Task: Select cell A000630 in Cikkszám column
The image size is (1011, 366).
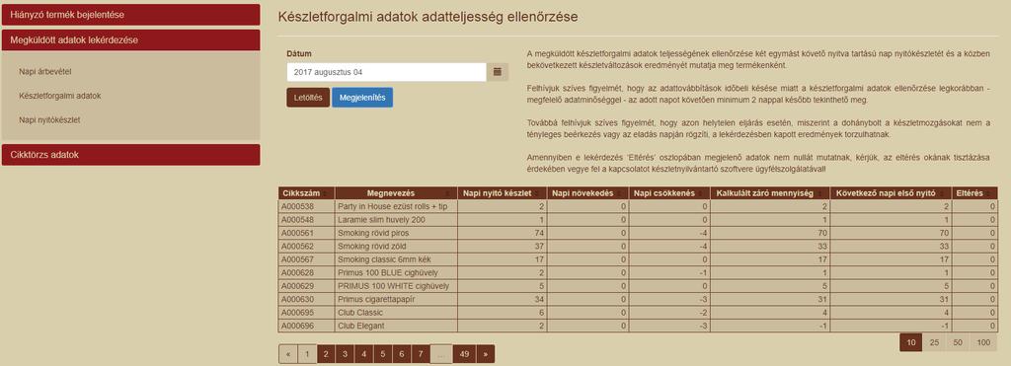Action: pos(307,300)
